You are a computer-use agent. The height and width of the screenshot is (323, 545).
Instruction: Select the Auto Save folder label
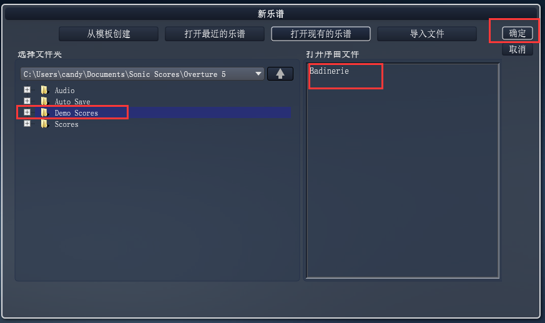[72, 102]
